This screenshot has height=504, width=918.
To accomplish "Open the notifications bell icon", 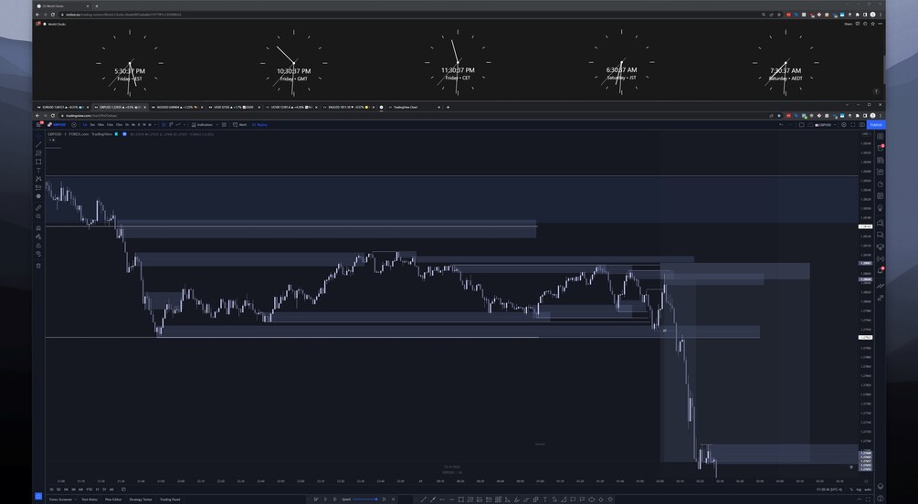I will [880, 270].
